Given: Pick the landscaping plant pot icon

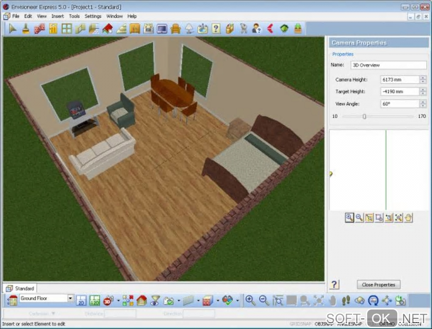Looking at the screenshot, I should click(x=298, y=28).
